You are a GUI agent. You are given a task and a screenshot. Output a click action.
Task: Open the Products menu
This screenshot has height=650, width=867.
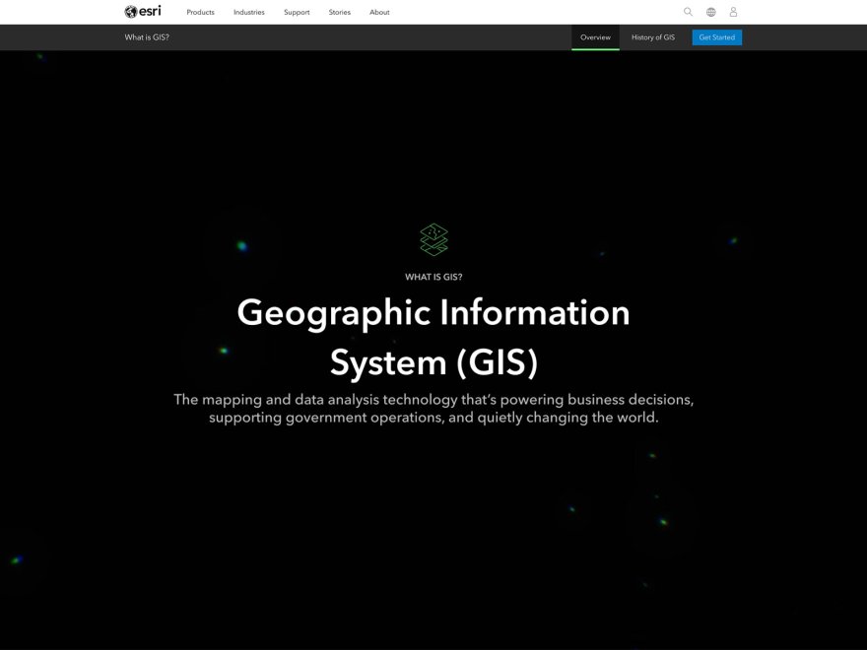click(200, 12)
